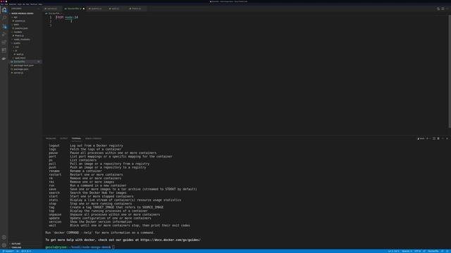Click the terminal prompt input cursor
The width and height of the screenshot is (451, 253).
point(113,247)
